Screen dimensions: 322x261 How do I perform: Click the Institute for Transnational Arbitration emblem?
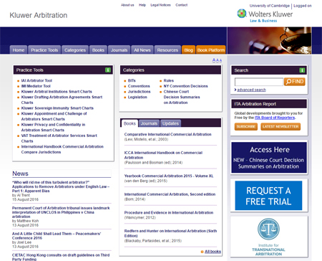(x=268, y=229)
